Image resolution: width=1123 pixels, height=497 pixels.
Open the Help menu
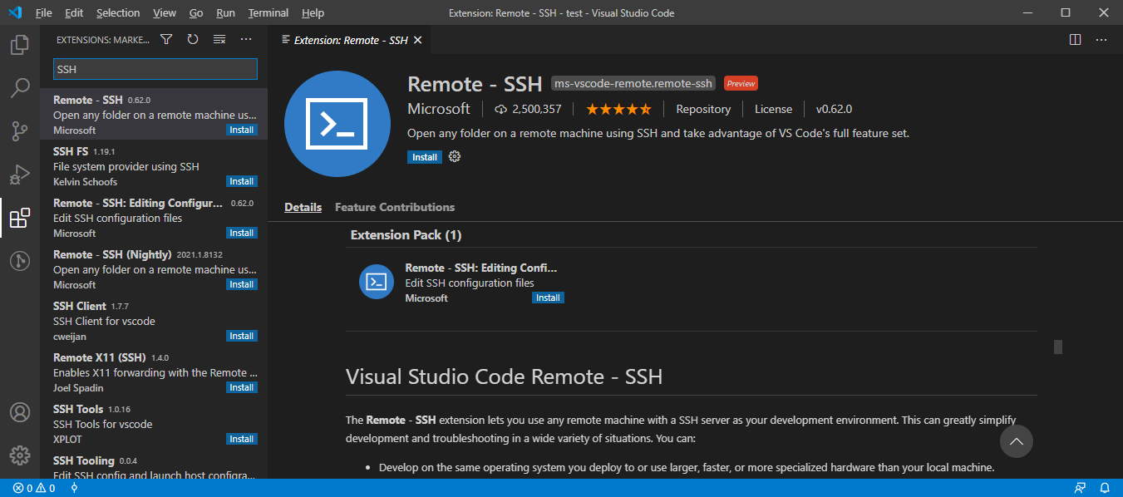[x=313, y=13]
